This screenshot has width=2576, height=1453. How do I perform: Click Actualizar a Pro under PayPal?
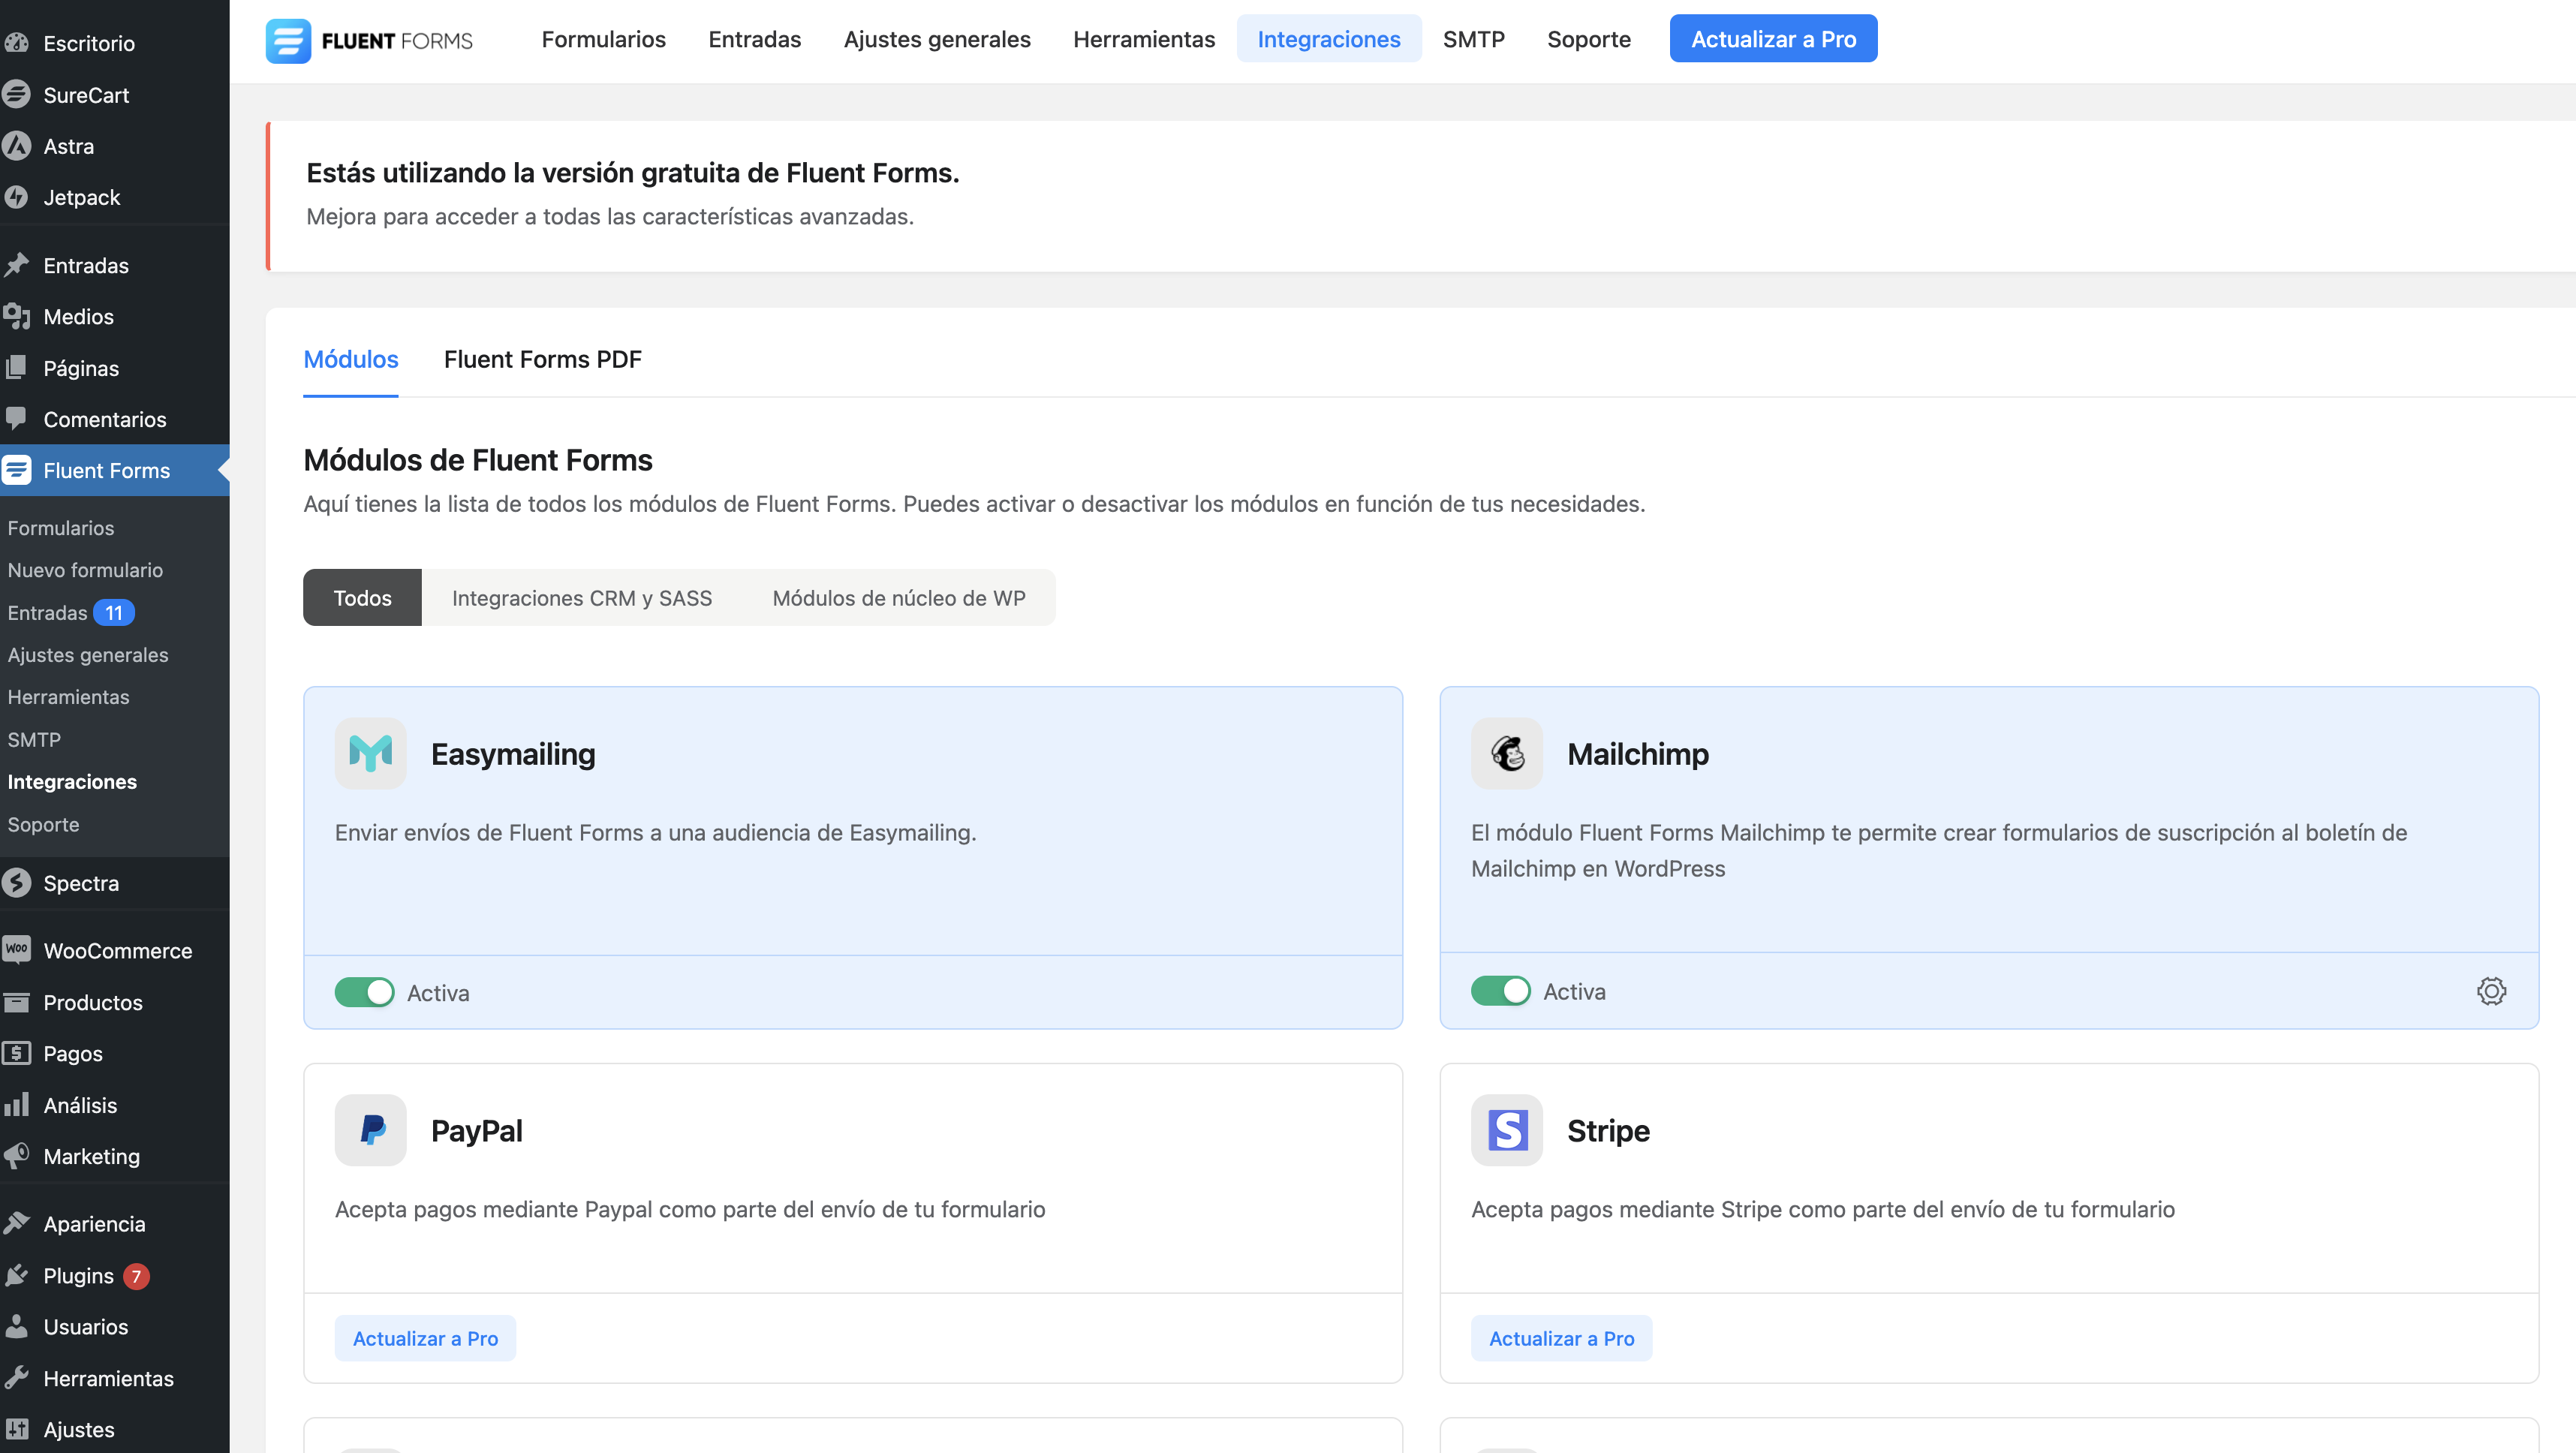pyautogui.click(x=425, y=1337)
